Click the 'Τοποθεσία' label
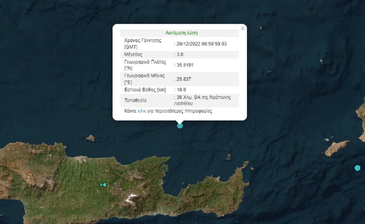This screenshot has height=224, width=365. (135, 100)
